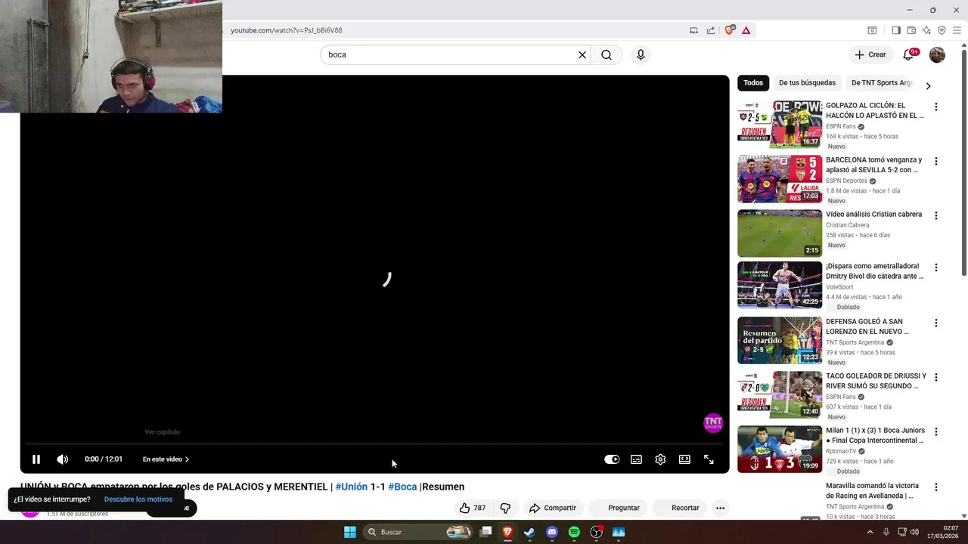Viewport: 968px width, 544px height.
Task: Open the Crear button
Action: click(870, 54)
